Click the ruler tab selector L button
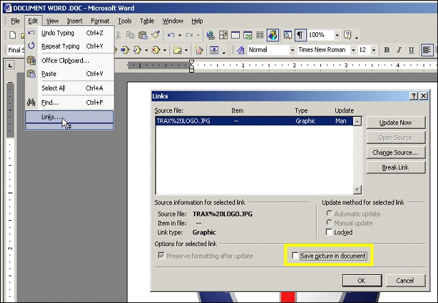The height and width of the screenshot is (303, 438). tap(10, 66)
